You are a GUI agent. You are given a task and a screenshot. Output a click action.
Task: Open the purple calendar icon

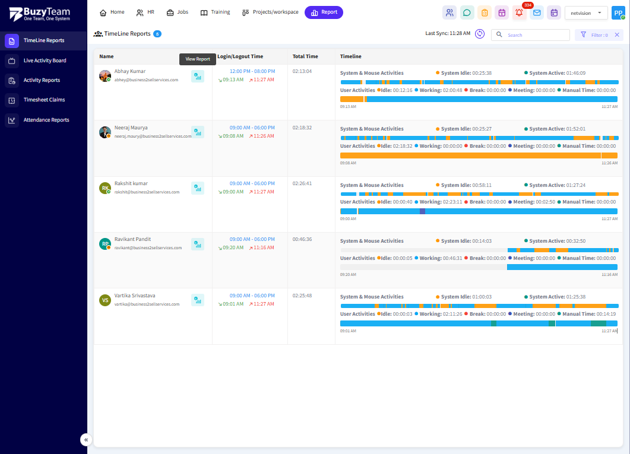[x=554, y=13]
